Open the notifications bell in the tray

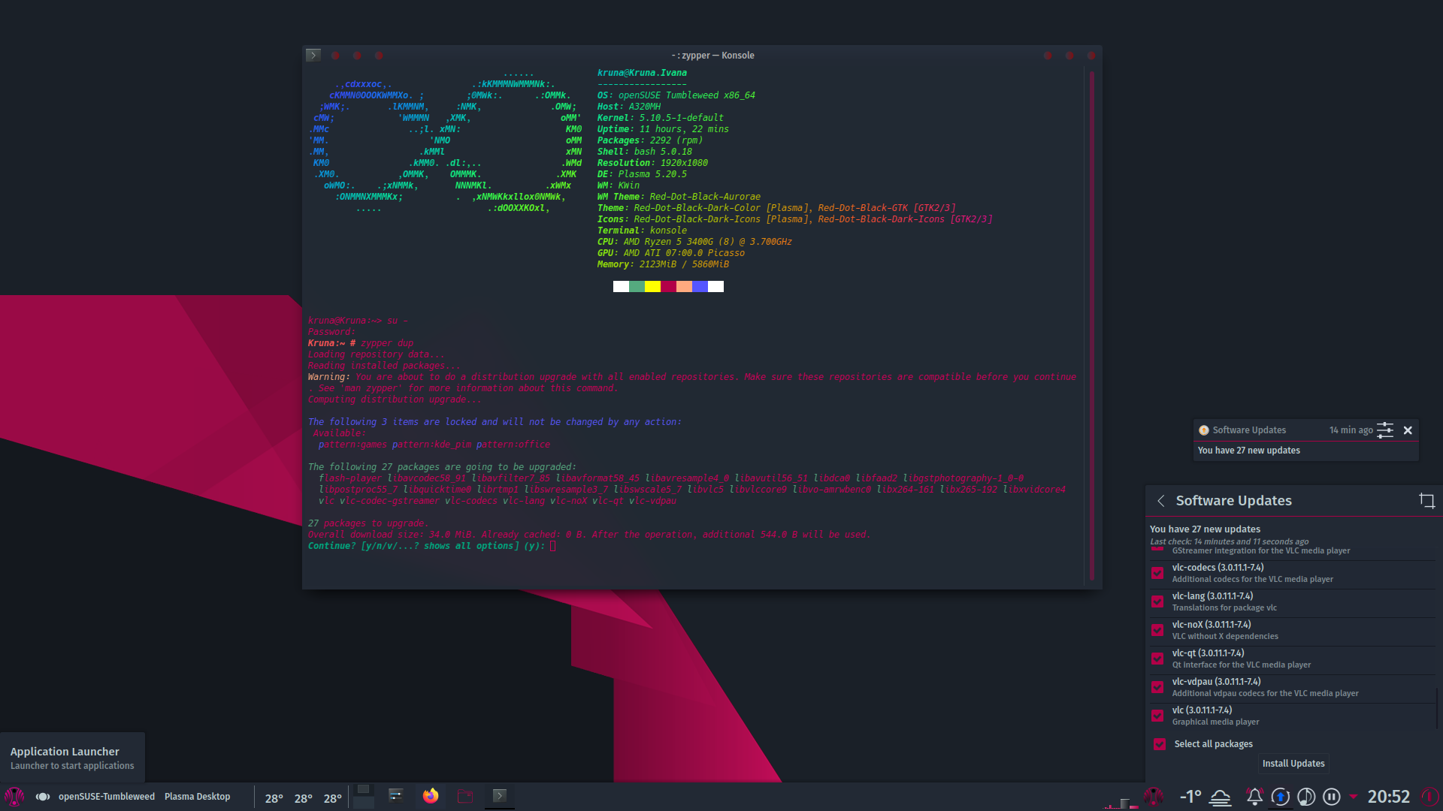1254,797
